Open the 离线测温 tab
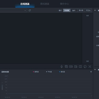 pyautogui.click(x=45, y=4)
